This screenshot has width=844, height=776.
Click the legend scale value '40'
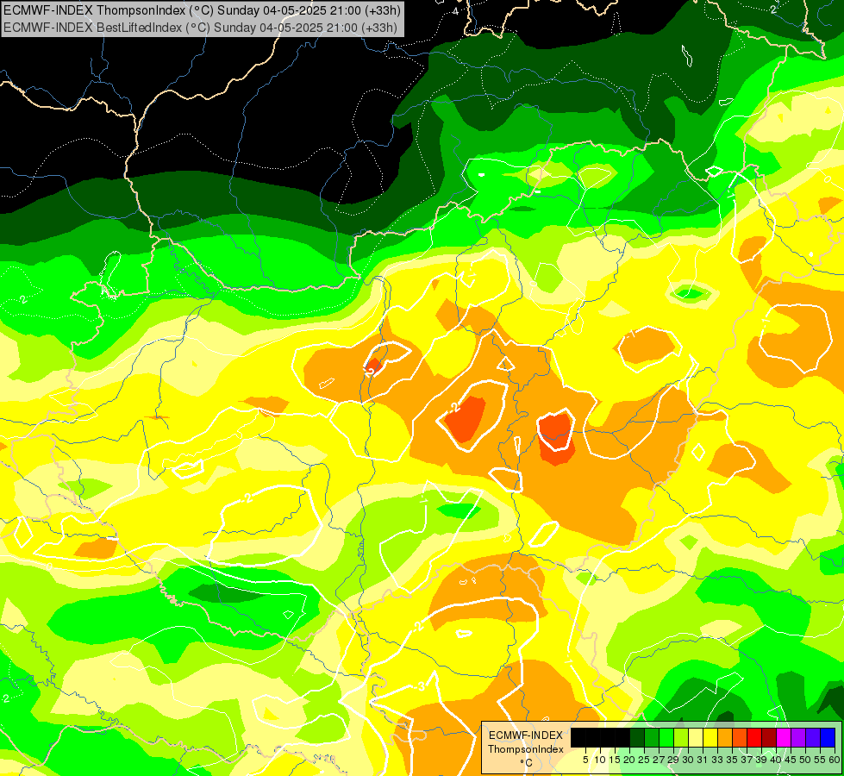click(776, 760)
